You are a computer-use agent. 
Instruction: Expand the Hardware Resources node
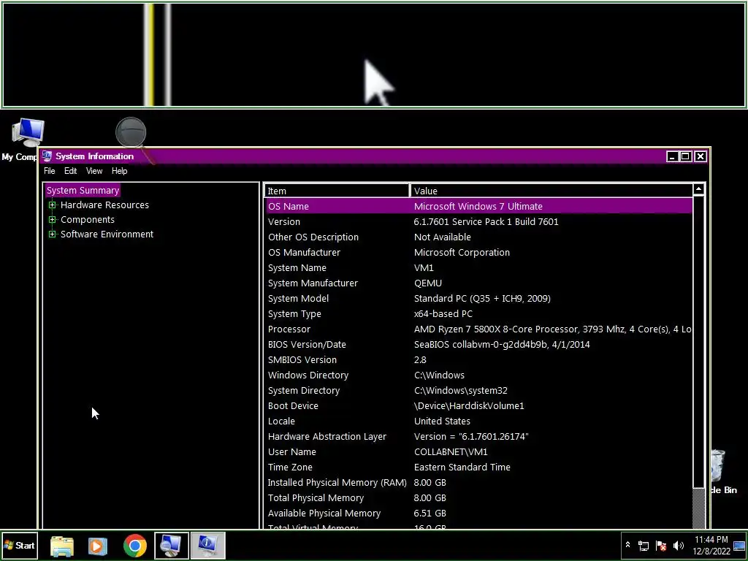[52, 205]
